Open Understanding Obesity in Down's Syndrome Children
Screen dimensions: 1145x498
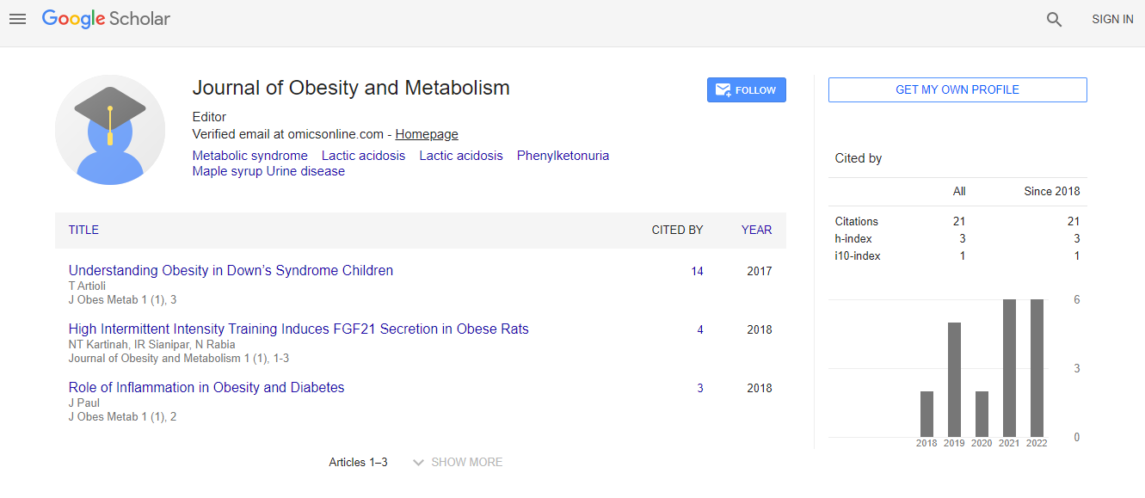(x=231, y=270)
